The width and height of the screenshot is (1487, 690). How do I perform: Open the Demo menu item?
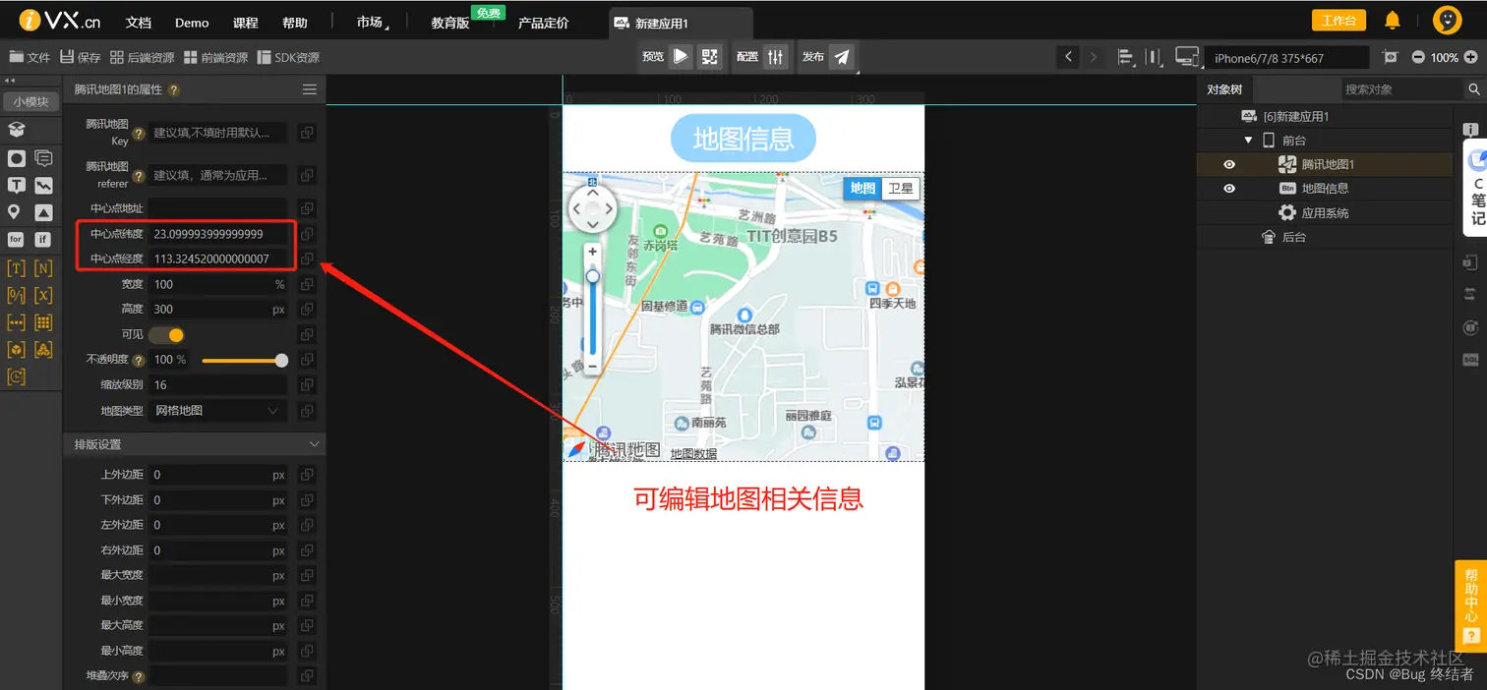click(191, 21)
